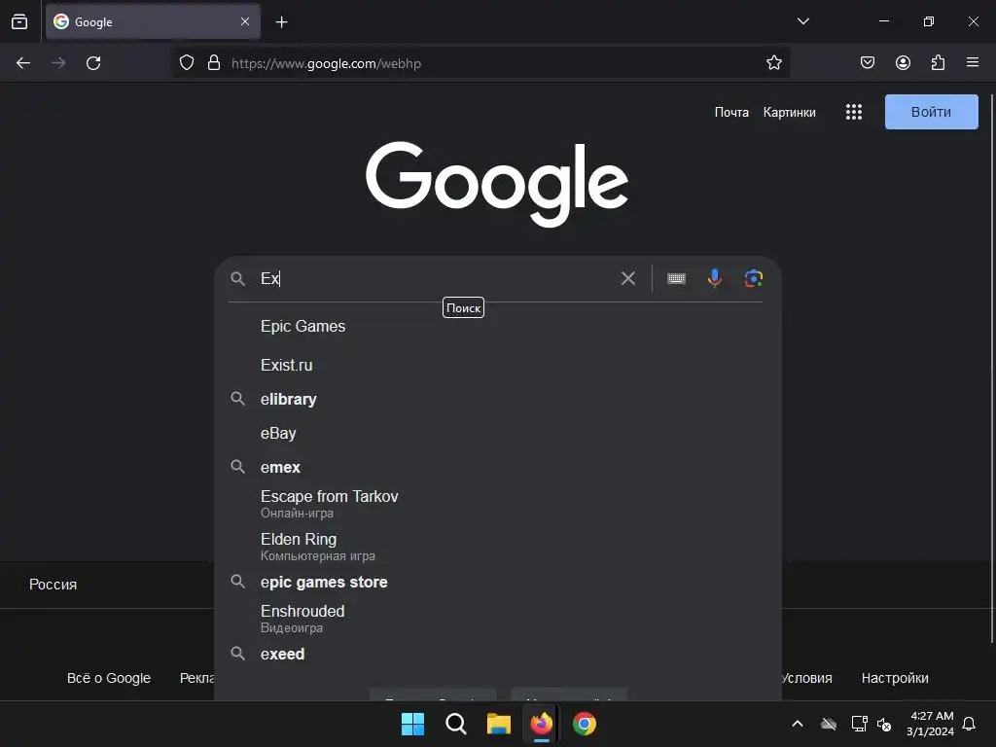Select the elibrary suggestion
Screen dimensions: 996x747
point(497,399)
